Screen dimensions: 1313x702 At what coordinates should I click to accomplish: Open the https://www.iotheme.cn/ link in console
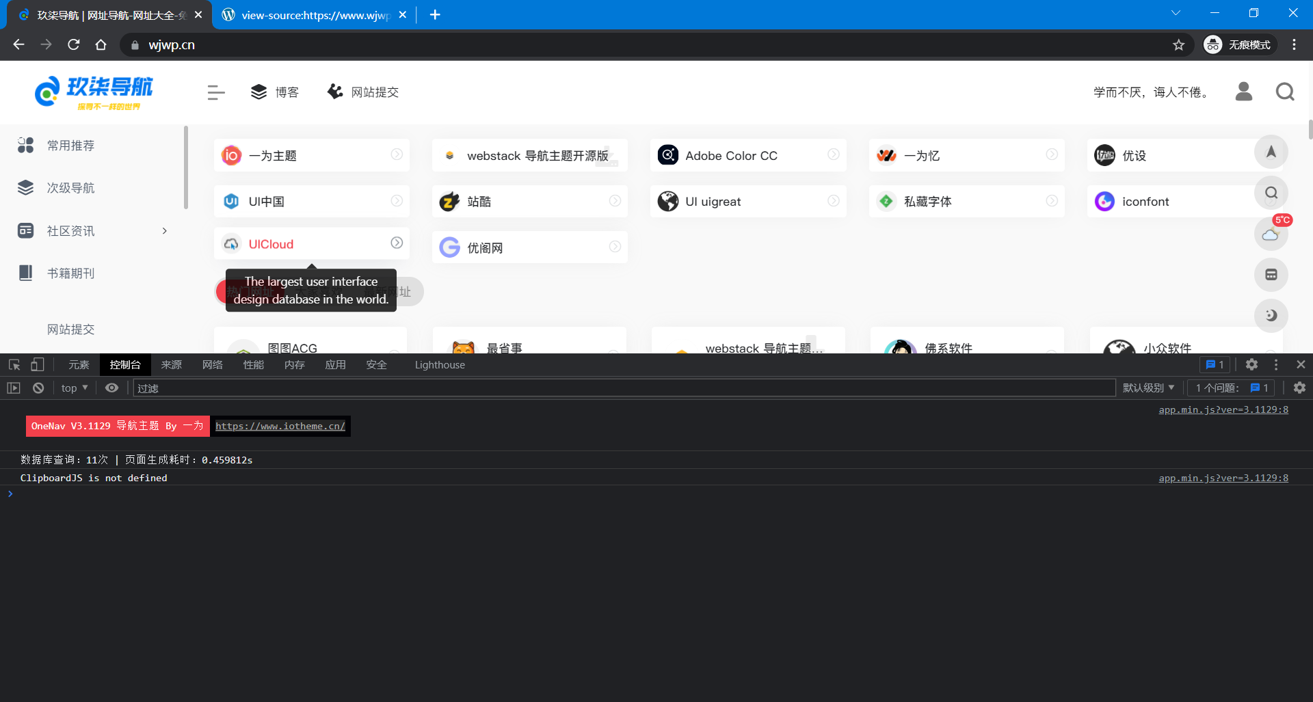280,426
